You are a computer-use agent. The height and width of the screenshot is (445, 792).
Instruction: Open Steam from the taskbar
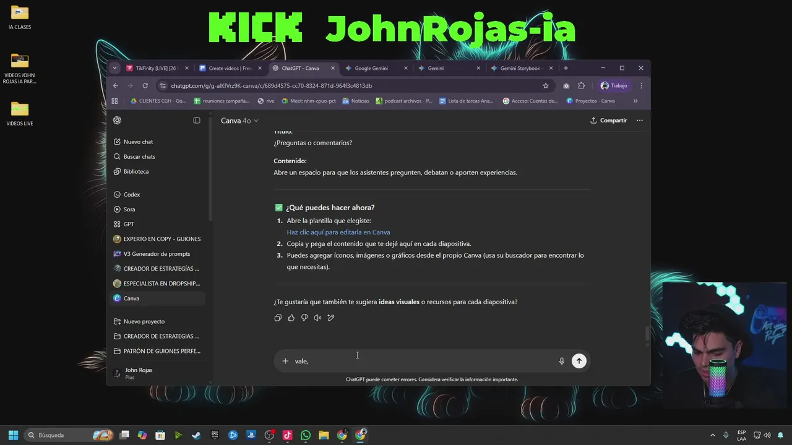tap(196, 435)
